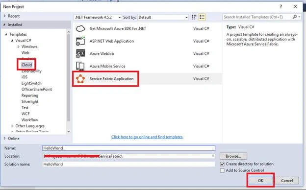306x190 pixels.
Task: Click tree scrollbar down arrow
Action: coord(69,132)
